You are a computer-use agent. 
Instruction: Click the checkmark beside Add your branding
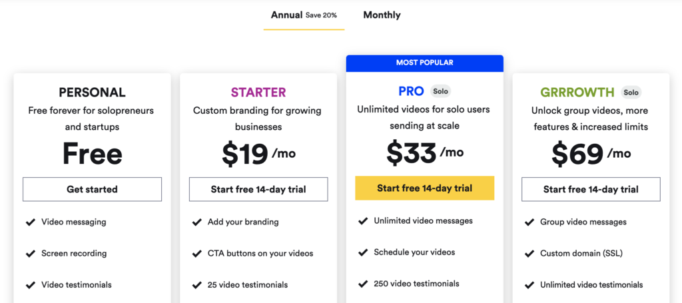point(196,222)
